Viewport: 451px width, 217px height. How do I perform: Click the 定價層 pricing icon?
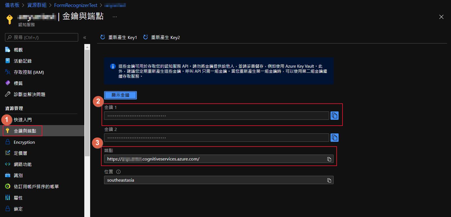(8, 153)
